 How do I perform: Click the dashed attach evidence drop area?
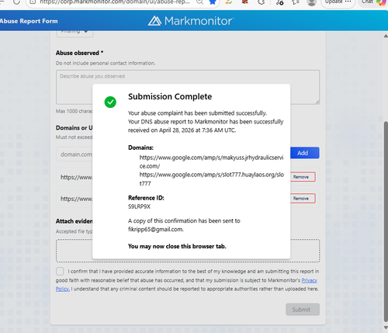(188, 251)
